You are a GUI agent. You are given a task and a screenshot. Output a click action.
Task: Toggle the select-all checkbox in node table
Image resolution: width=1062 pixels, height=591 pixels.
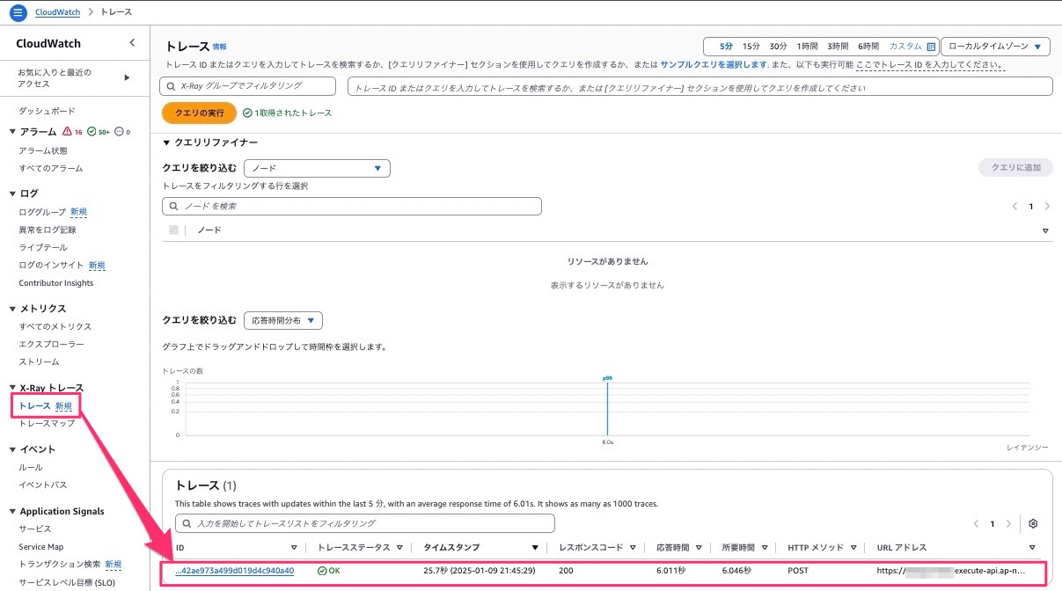pos(173,230)
